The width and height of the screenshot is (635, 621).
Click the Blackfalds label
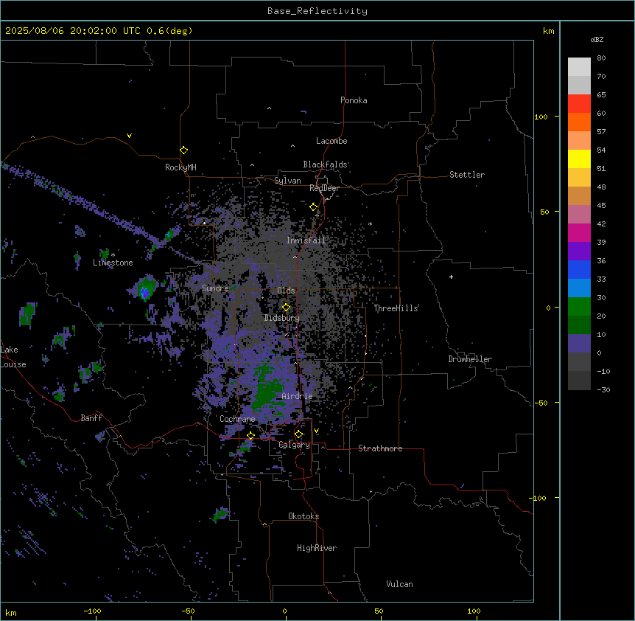point(325,164)
